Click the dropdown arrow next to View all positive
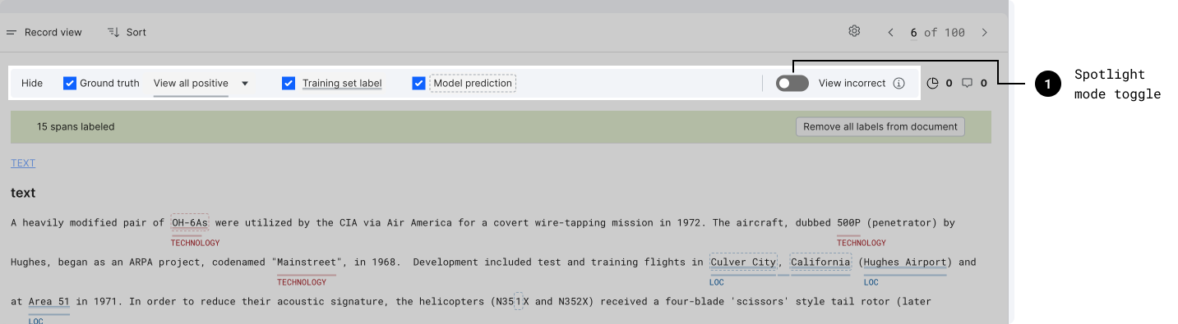The height and width of the screenshot is (324, 1178). (245, 84)
